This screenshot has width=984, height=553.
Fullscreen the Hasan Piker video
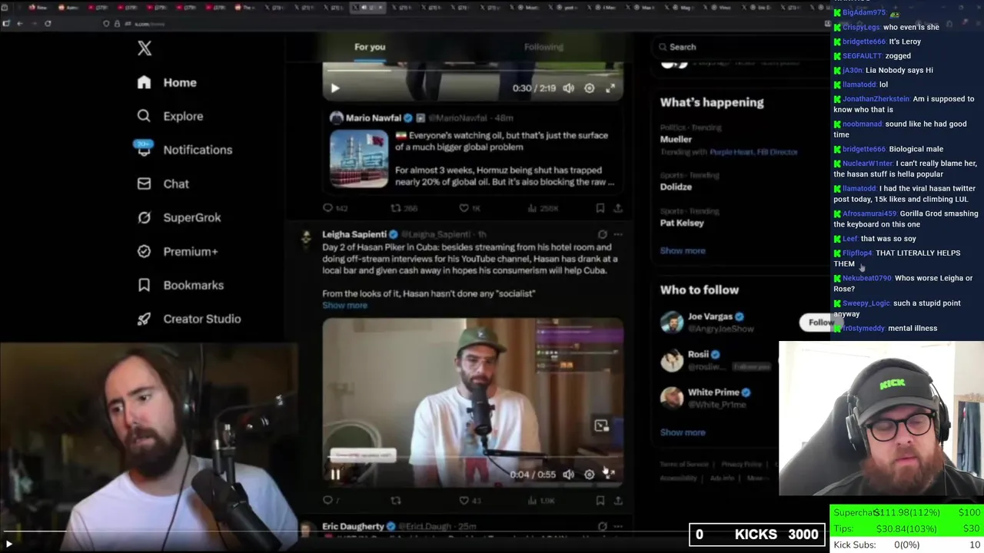(x=610, y=475)
